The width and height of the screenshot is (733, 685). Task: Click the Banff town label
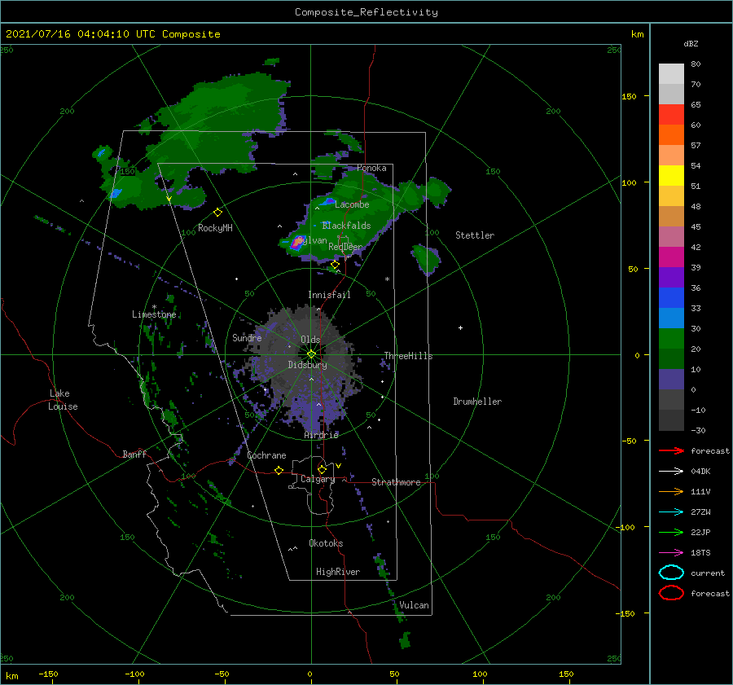(134, 454)
